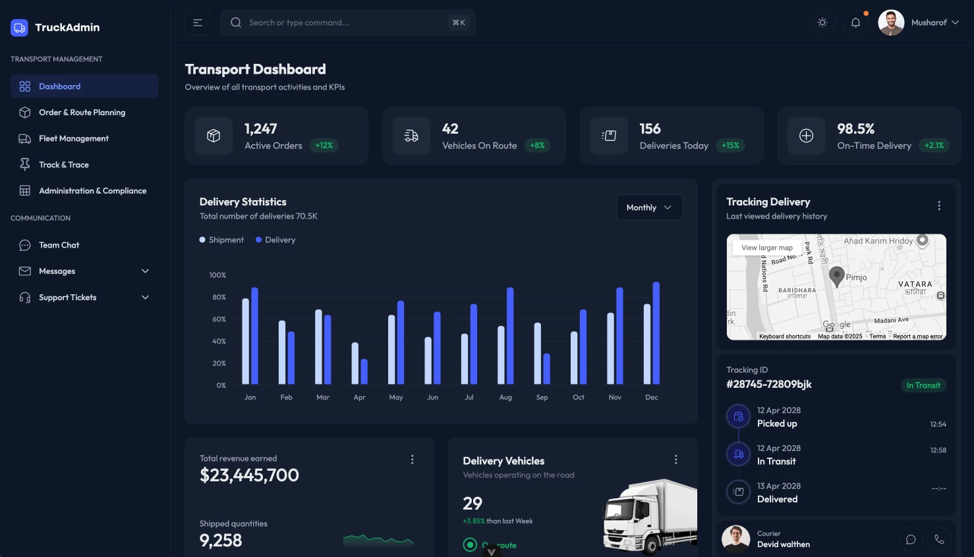Expand the Support Tickets submenu
The width and height of the screenshot is (974, 557).
click(145, 298)
